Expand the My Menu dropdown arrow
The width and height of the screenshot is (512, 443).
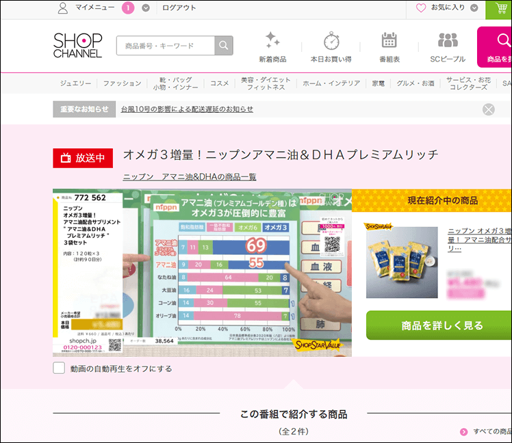[146, 8]
